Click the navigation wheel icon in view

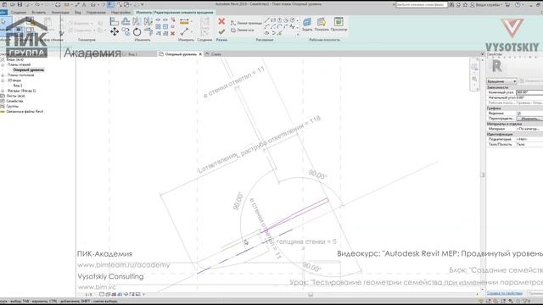(x=474, y=67)
